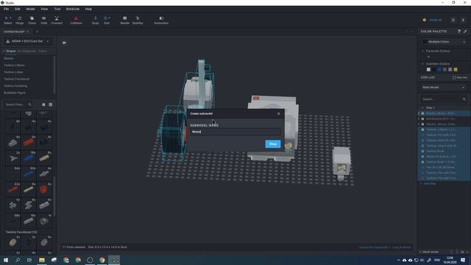This screenshot has width=471, height=265.
Task: Select the Select tool in toolbar
Action: pos(7,20)
